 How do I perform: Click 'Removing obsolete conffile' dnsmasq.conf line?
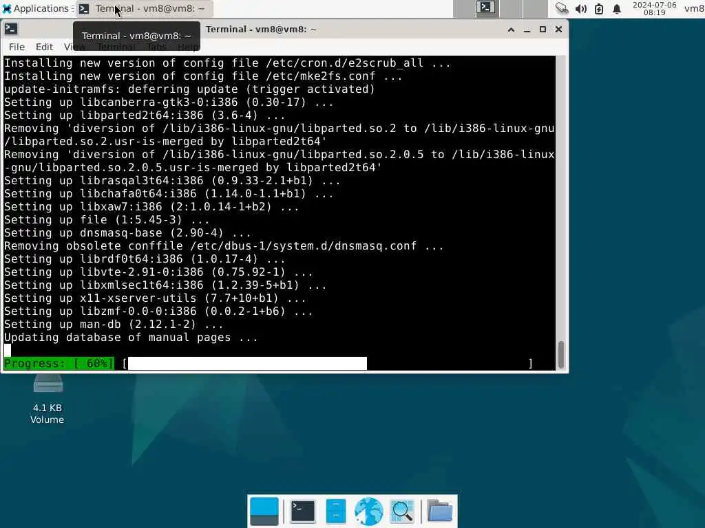pyautogui.click(x=224, y=246)
